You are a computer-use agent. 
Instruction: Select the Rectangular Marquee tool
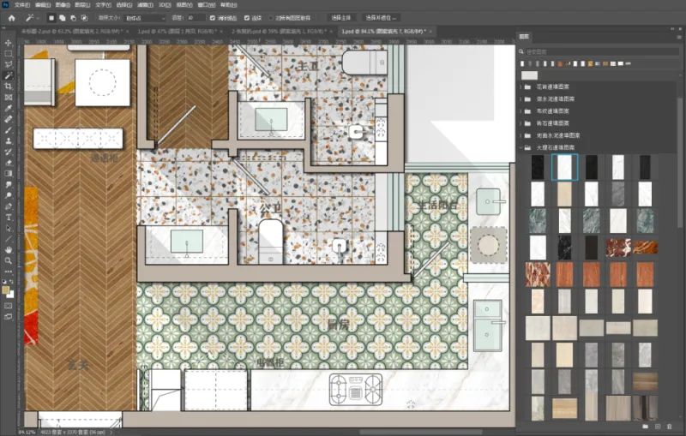pyautogui.click(x=9, y=53)
